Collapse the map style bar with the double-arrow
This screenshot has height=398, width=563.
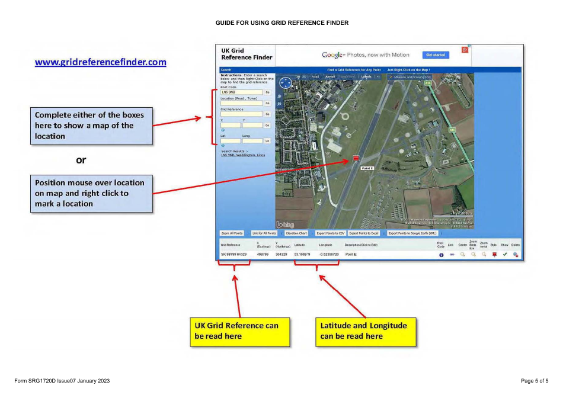[378, 76]
